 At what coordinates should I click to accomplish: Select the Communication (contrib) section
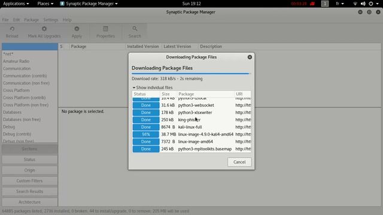tap(29, 76)
